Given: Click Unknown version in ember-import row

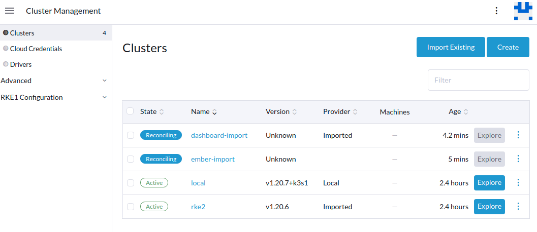Looking at the screenshot, I should click(281, 159).
